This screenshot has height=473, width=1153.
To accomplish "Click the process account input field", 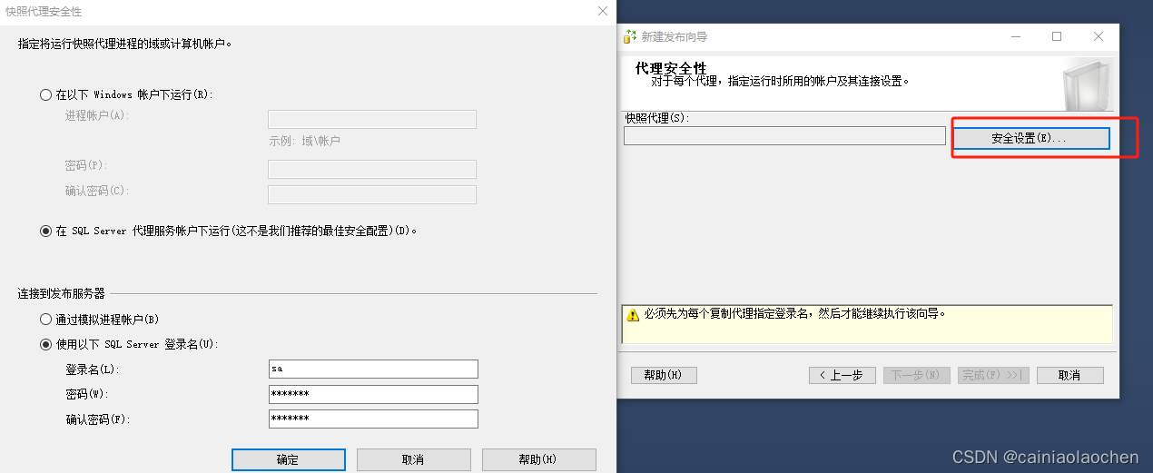I will [372, 120].
